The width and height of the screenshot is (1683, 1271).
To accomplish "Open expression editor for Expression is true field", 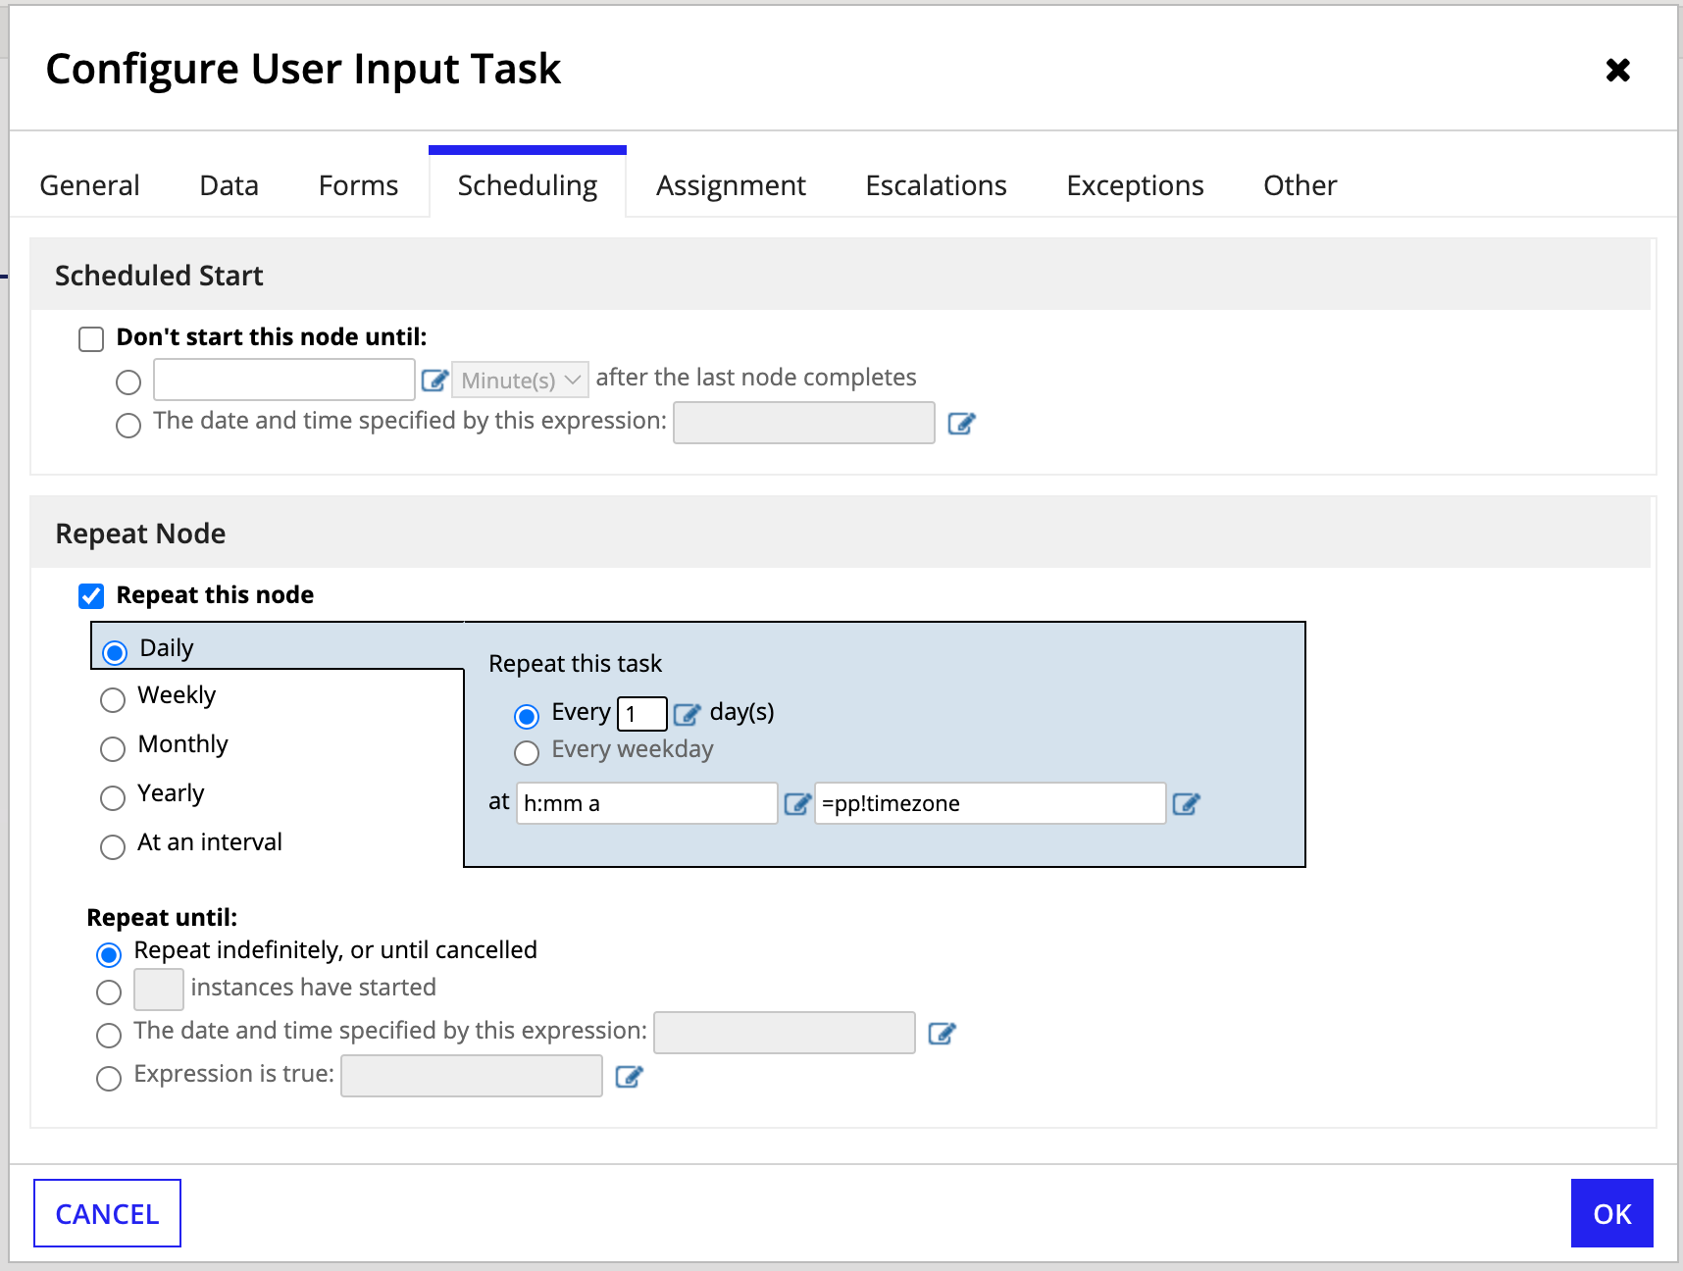I will point(629,1076).
